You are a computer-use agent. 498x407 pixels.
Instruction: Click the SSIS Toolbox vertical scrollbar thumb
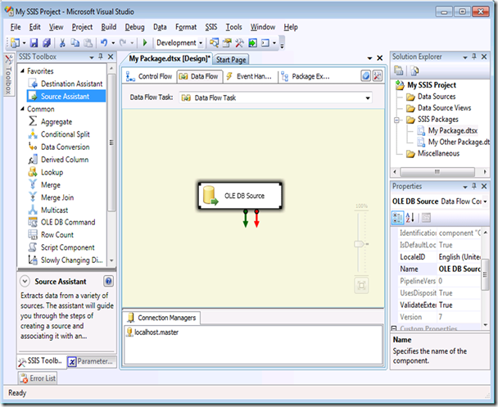point(111,142)
